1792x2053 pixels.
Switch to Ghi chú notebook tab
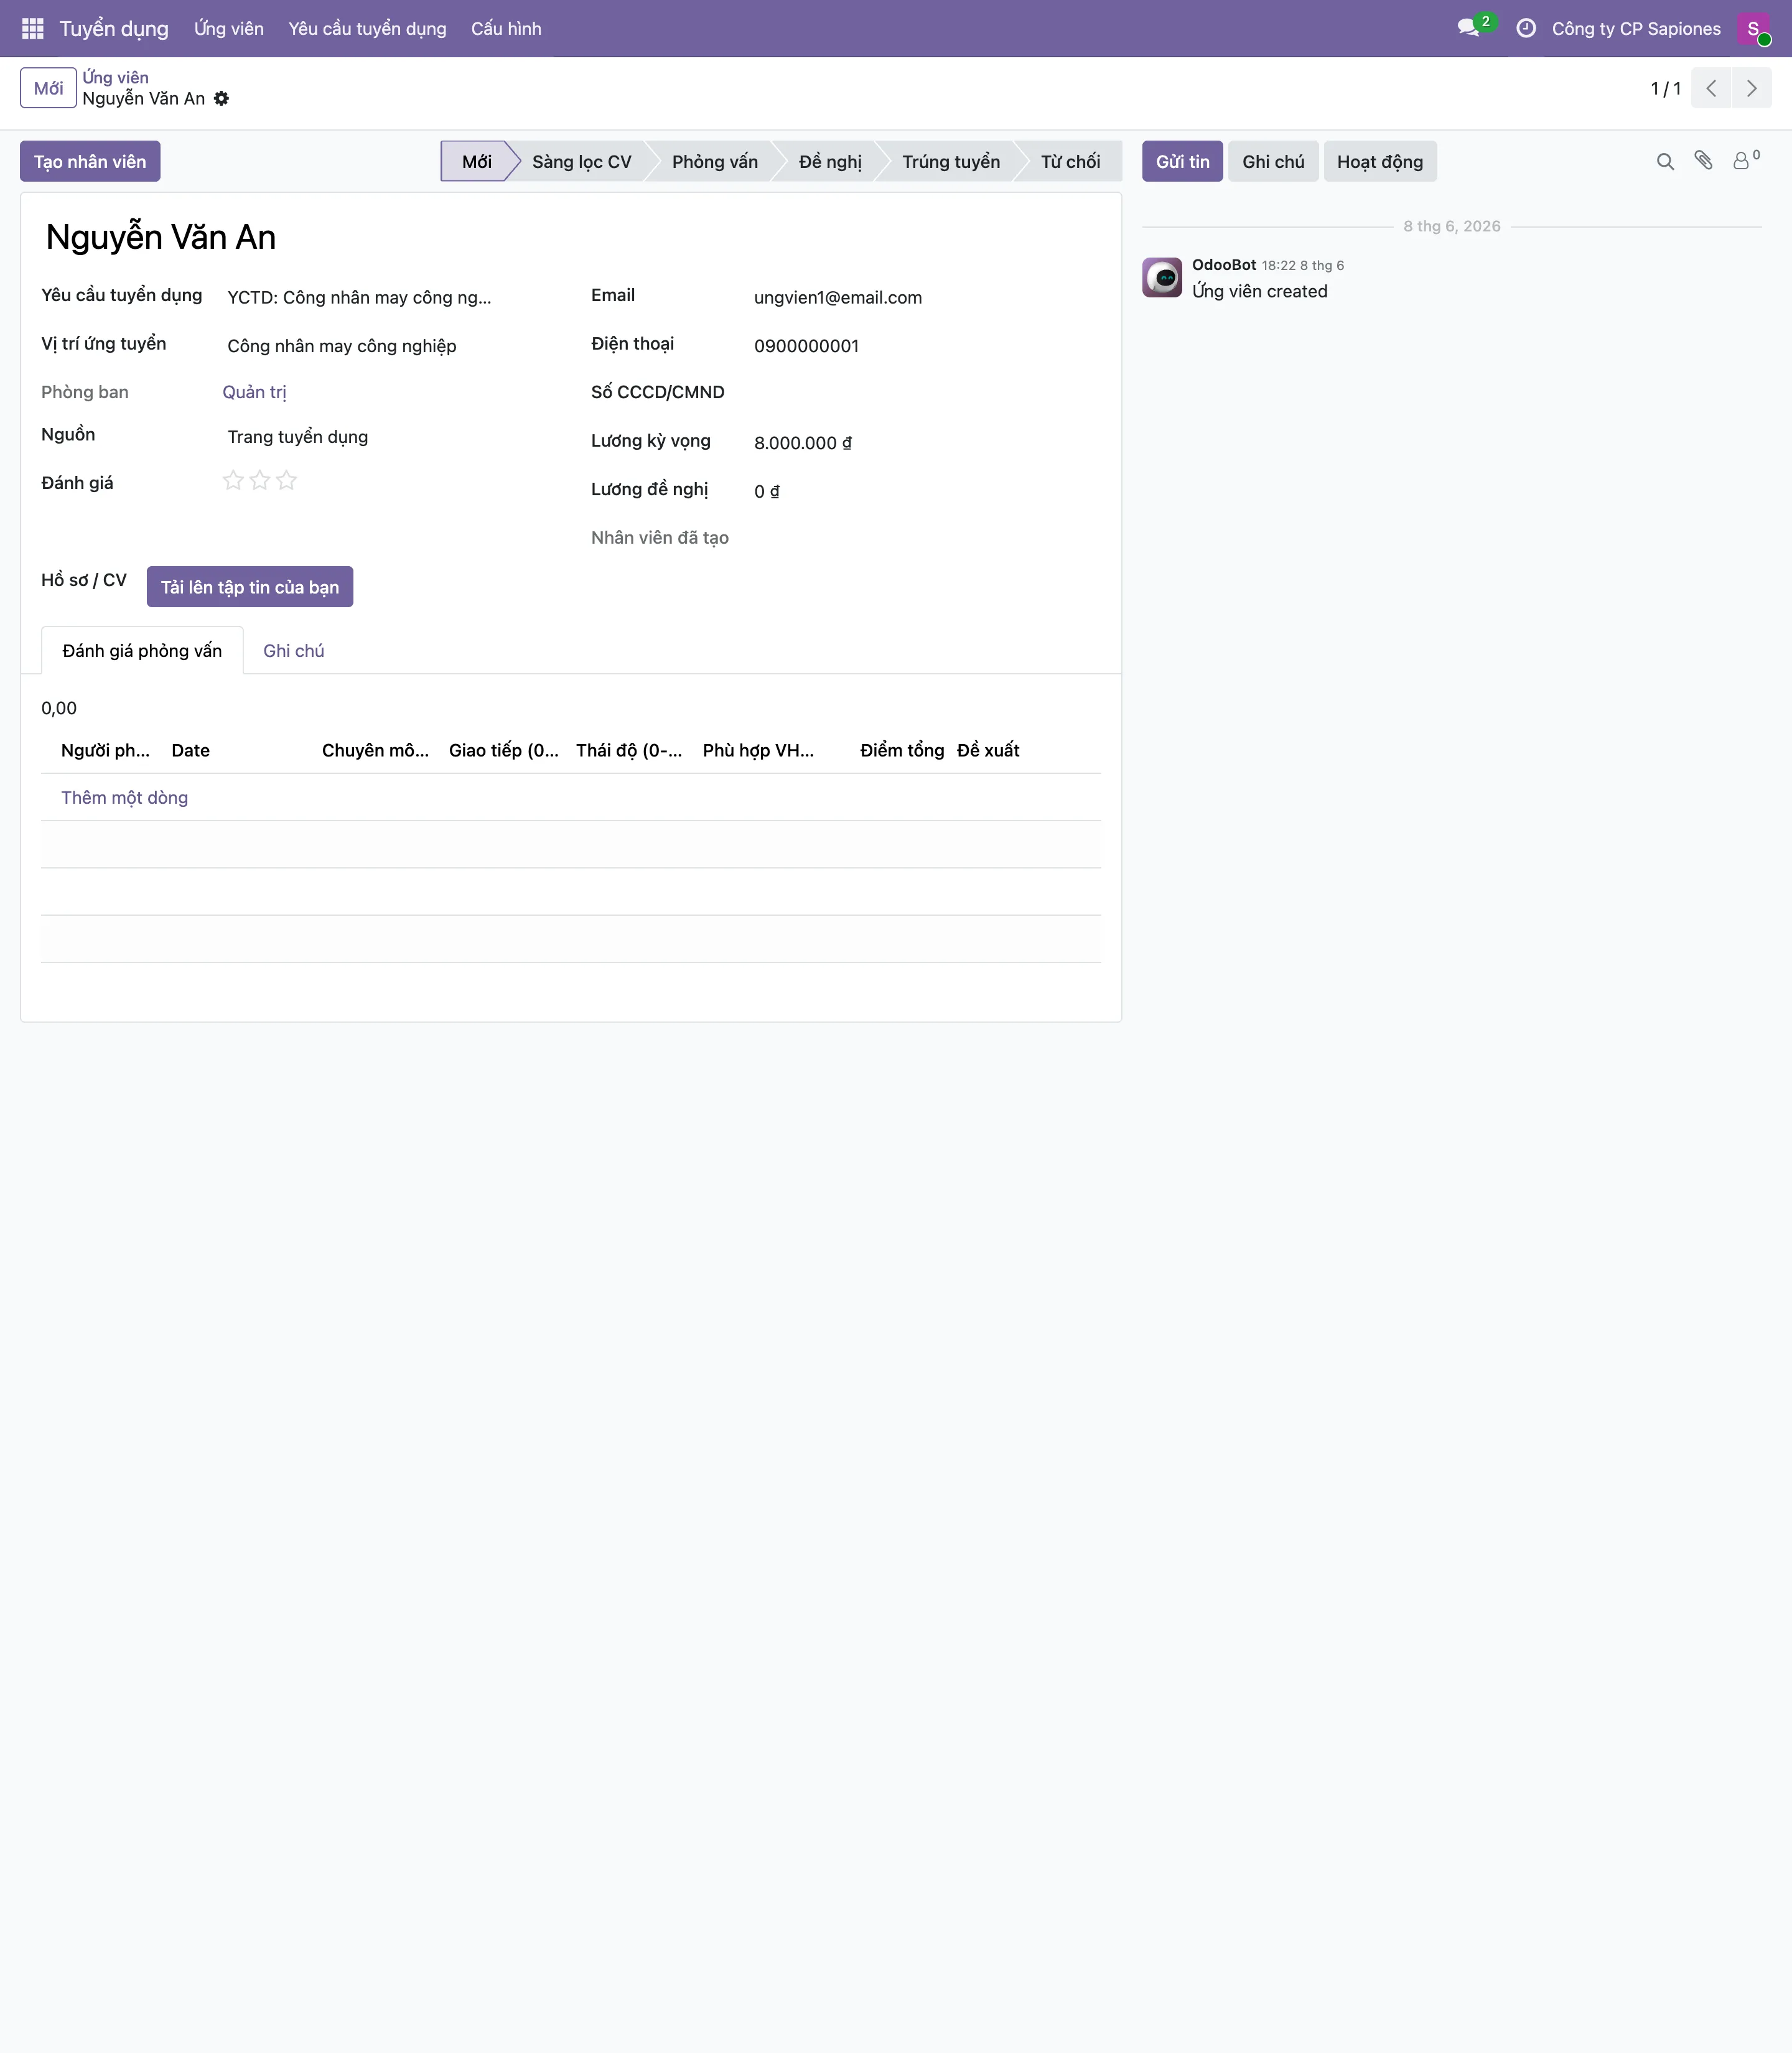coord(294,651)
